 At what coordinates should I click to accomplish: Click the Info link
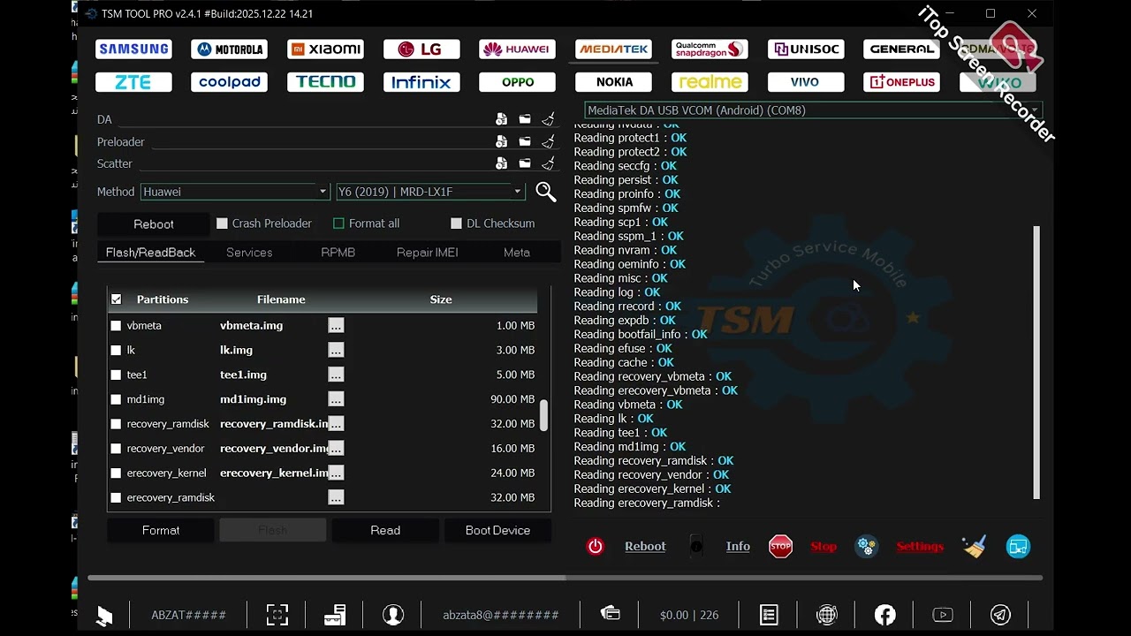tap(738, 546)
